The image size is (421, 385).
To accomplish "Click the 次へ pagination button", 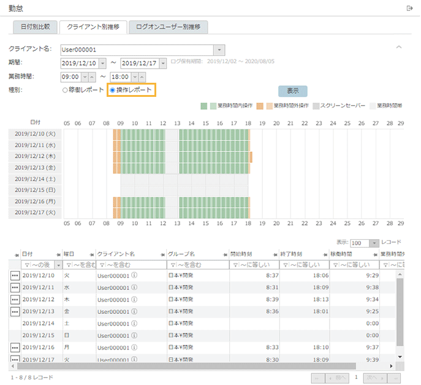I will click(374, 378).
